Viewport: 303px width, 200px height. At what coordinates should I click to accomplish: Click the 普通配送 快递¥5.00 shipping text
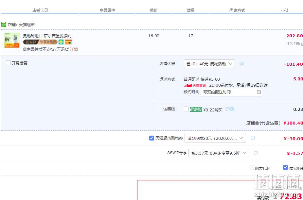[202, 79]
